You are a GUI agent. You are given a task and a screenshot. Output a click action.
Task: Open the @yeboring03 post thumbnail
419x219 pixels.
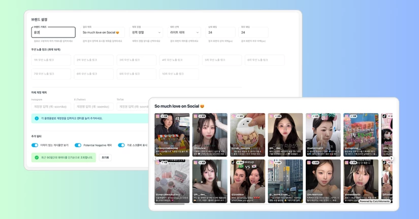[x=323, y=135]
